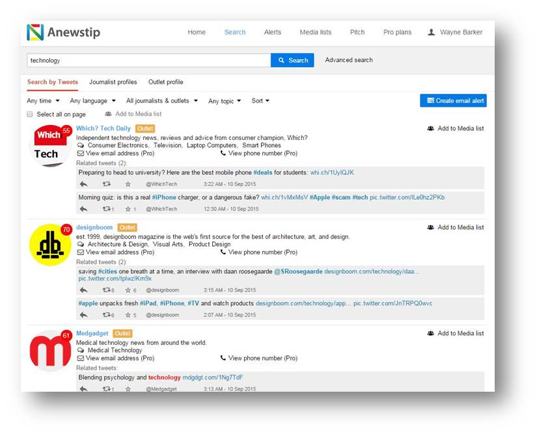The image size is (537, 434).
Task: Click the technology search input field
Action: pos(148,61)
